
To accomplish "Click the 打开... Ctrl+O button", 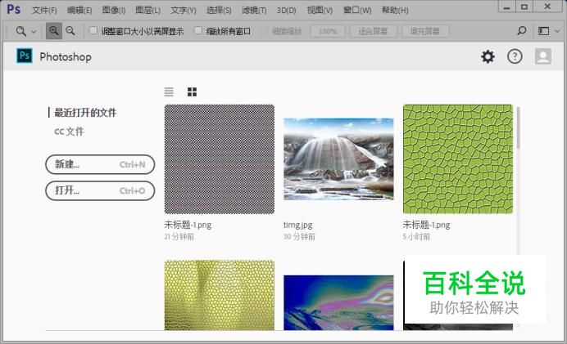I will coord(100,190).
